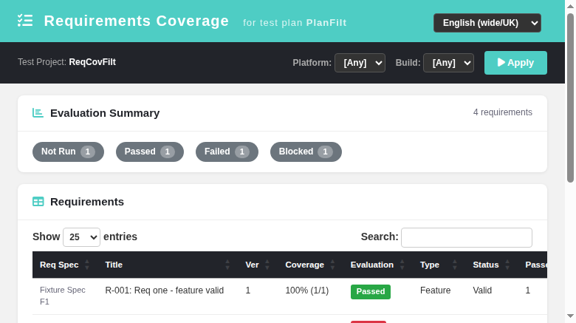The image size is (576, 323).
Task: Click the Evaluation Summary chart icon
Action: pyautogui.click(x=38, y=113)
